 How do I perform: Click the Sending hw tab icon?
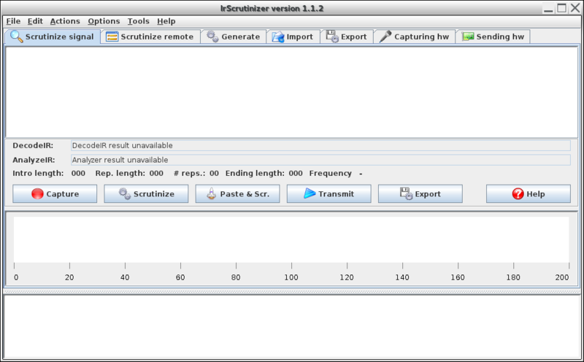[467, 36]
